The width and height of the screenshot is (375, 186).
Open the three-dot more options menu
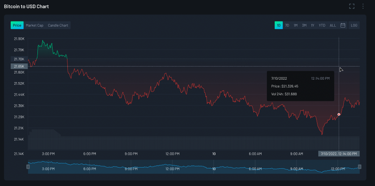coord(363,6)
